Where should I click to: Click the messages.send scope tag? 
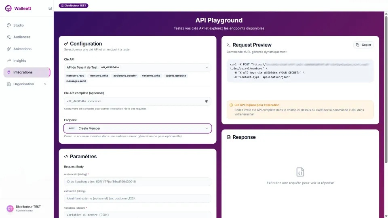76,81
